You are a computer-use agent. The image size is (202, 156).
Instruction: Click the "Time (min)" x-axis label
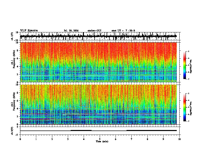tap(102, 141)
